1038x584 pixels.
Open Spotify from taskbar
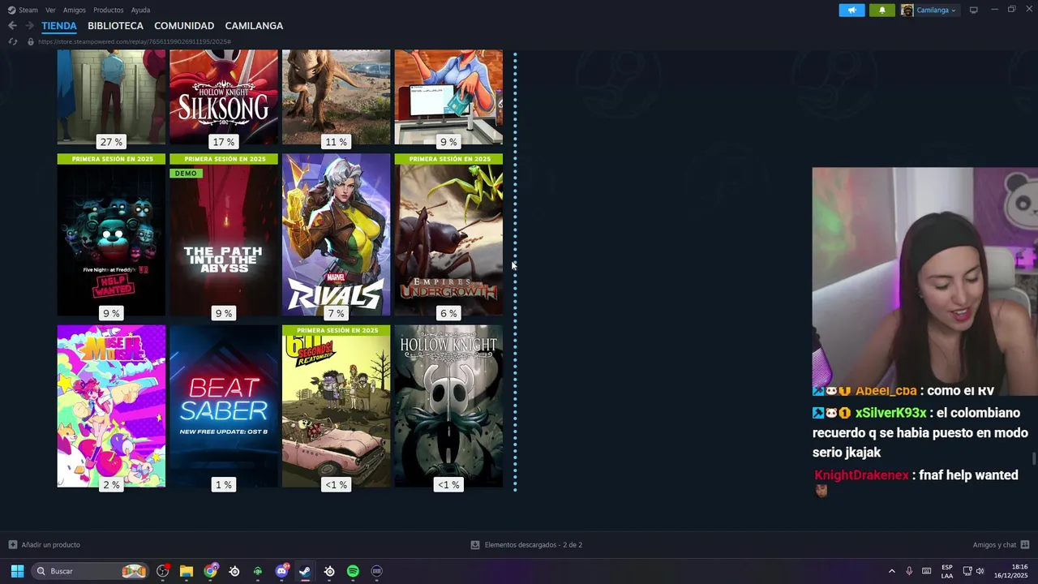coord(353,571)
